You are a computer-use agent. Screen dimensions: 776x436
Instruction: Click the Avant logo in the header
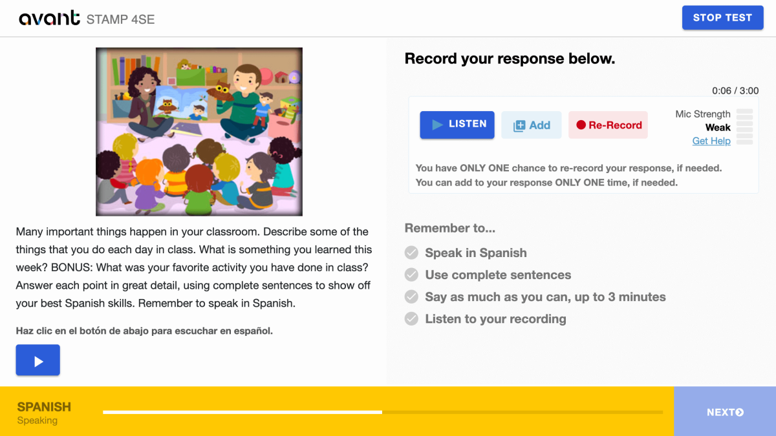pos(49,18)
